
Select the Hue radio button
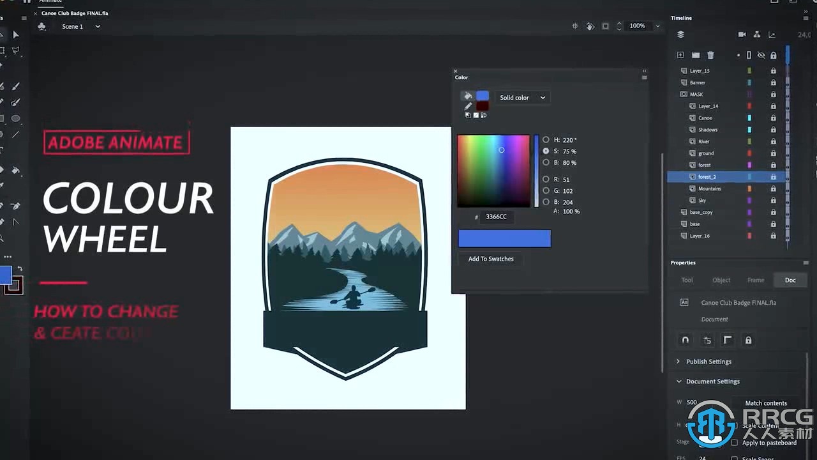(x=546, y=140)
